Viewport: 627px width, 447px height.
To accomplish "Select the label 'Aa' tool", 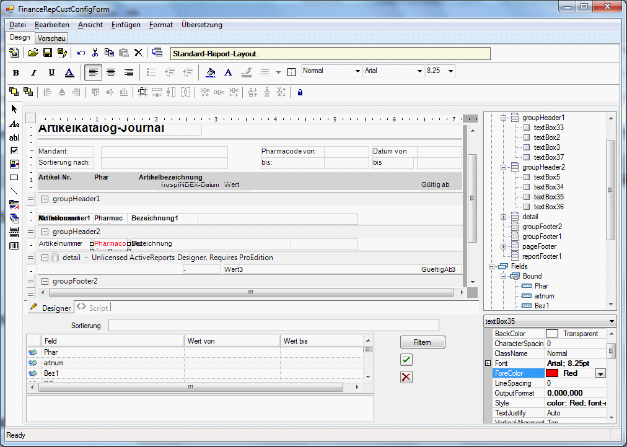I will [14, 124].
